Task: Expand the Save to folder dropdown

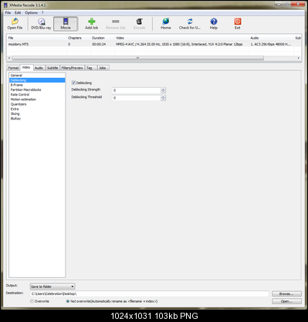Action: click(52, 286)
